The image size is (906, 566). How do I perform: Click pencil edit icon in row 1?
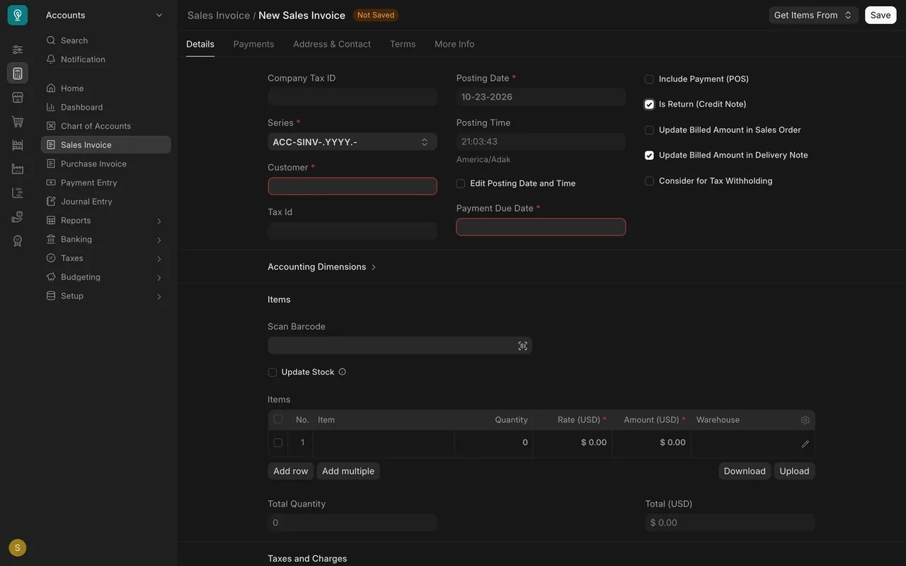(805, 444)
